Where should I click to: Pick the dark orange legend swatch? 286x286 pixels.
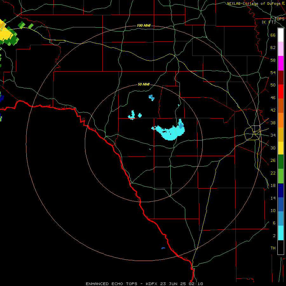coord(281,106)
